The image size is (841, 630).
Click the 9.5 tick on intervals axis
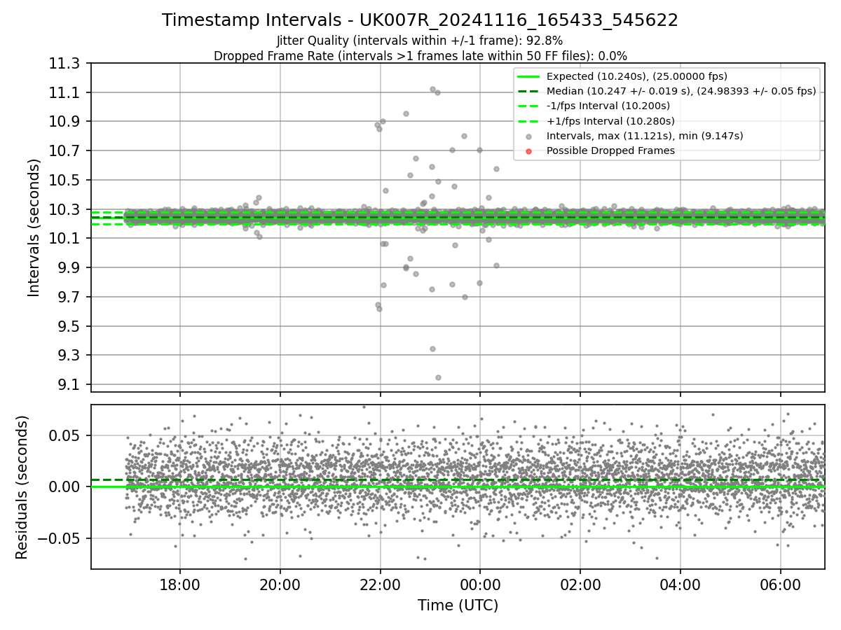click(70, 326)
